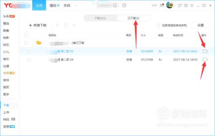Enable 任务完成后自动关机 checkbox
The image size is (215, 136).
[x=158, y=25]
